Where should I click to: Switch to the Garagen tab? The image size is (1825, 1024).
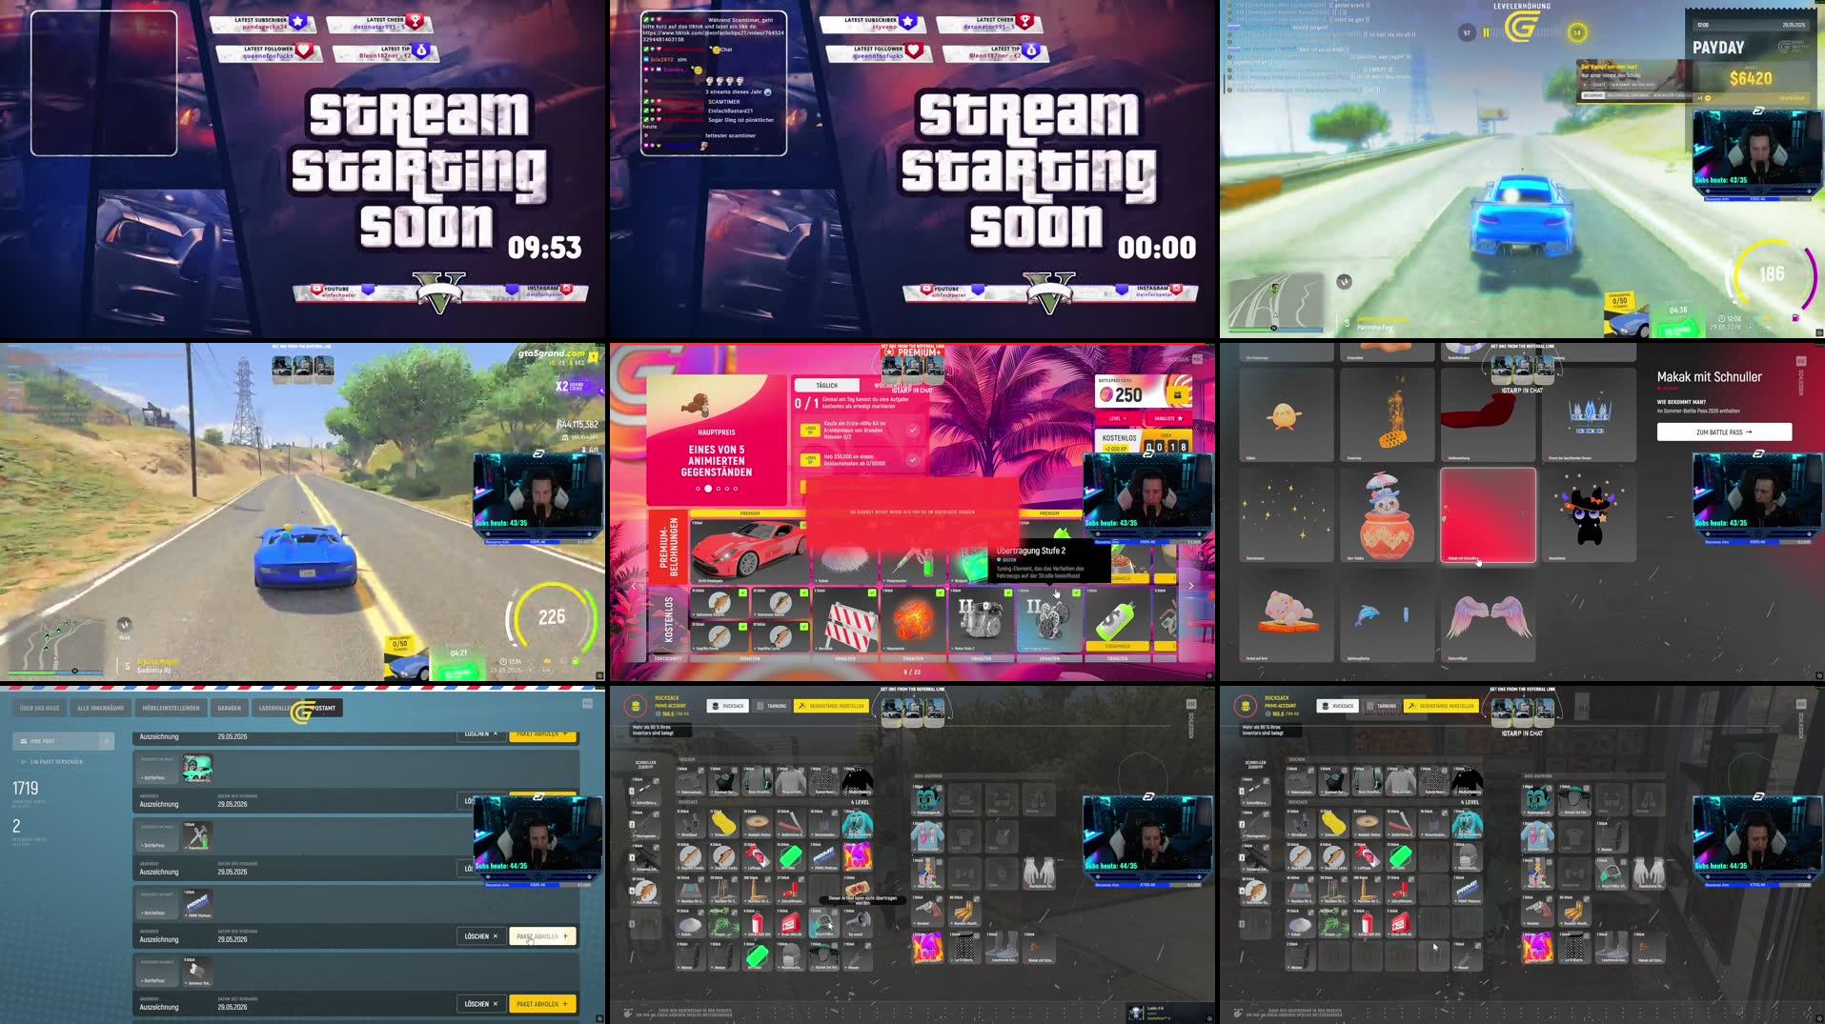(x=229, y=708)
